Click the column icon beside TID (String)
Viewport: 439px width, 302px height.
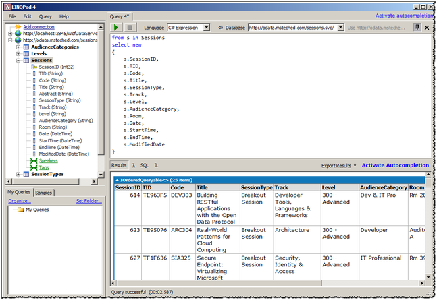coord(34,73)
